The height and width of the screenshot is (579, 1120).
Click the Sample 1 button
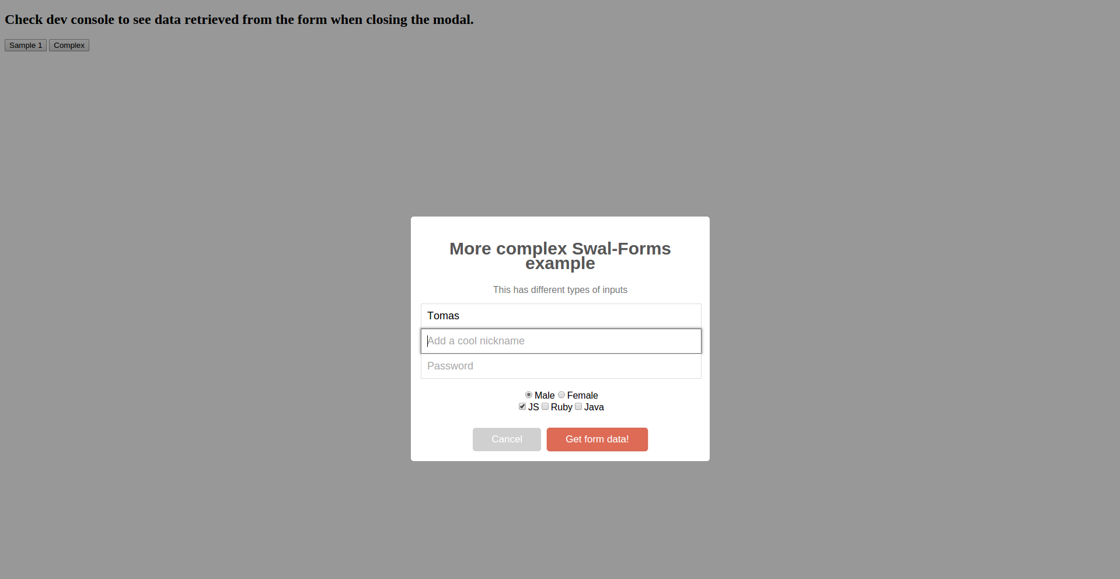point(26,46)
